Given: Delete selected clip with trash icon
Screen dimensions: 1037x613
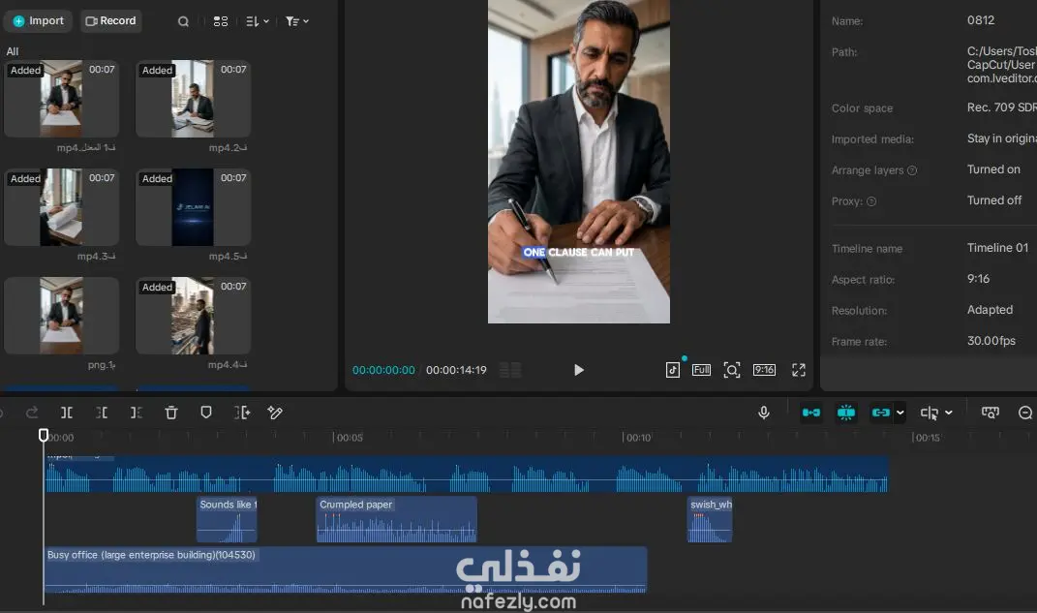Looking at the screenshot, I should (171, 413).
